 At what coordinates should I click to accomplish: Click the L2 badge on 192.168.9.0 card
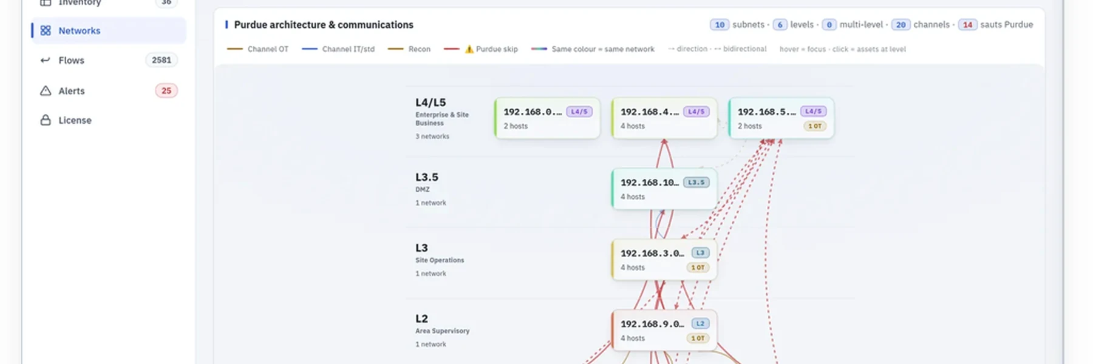701,323
